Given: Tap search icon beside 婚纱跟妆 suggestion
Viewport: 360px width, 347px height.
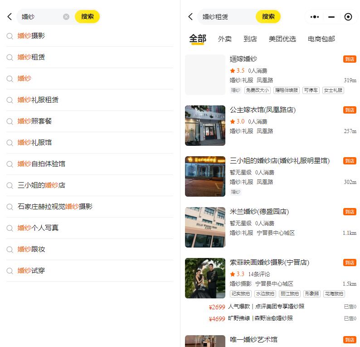Looking at the screenshot, I should point(10,249).
